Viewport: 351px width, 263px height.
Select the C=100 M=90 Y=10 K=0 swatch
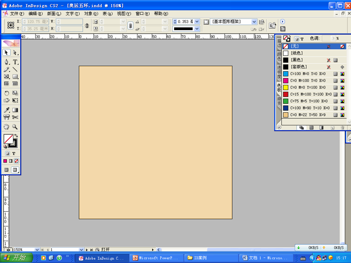tap(309, 108)
